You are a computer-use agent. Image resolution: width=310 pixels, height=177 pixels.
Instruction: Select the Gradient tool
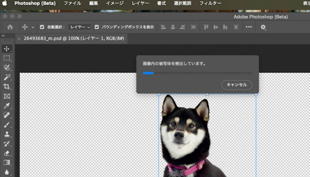coord(7,162)
